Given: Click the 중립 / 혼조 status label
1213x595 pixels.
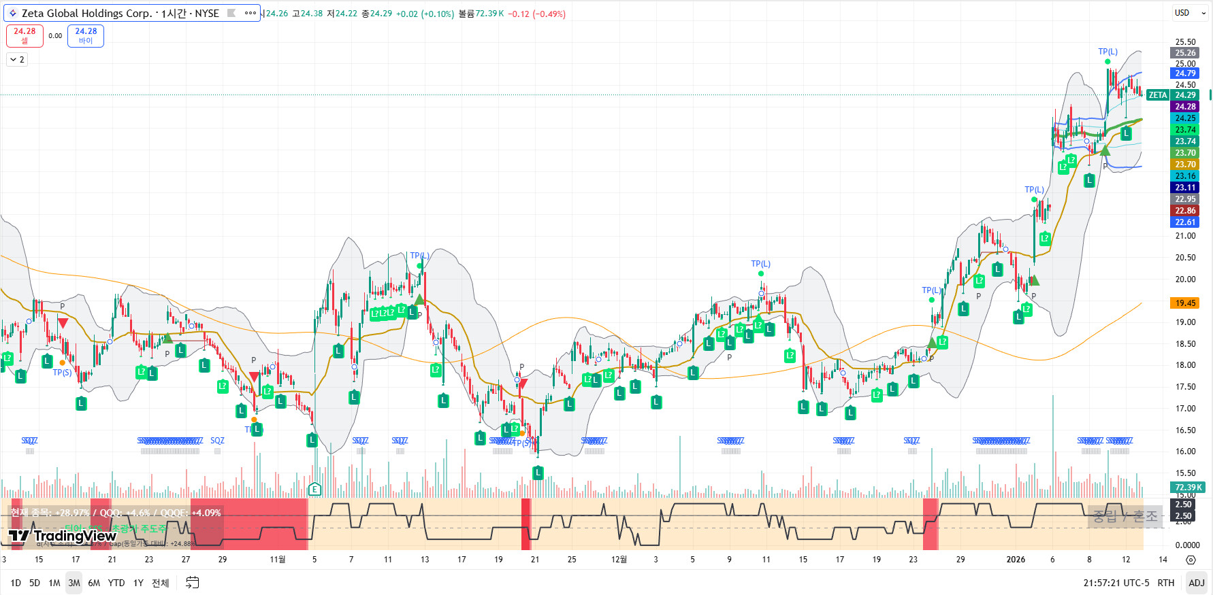Looking at the screenshot, I should (1125, 516).
